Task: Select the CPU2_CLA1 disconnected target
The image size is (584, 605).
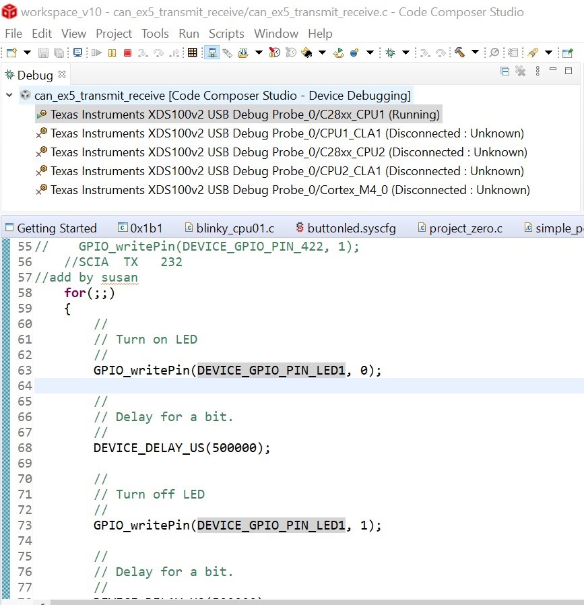Action: (x=280, y=171)
